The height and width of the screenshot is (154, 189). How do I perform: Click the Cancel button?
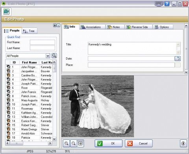[x=139, y=143]
